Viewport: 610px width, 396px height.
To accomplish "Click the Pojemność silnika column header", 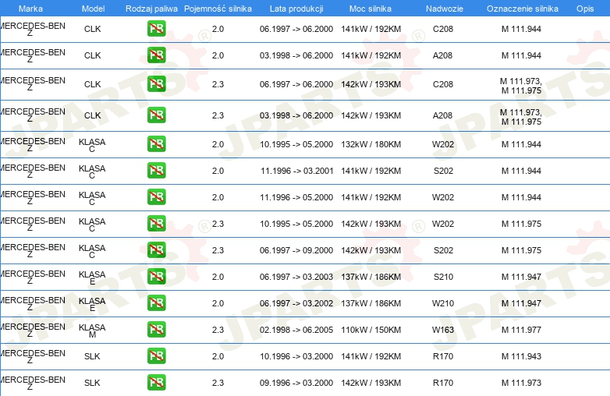I will [218, 9].
